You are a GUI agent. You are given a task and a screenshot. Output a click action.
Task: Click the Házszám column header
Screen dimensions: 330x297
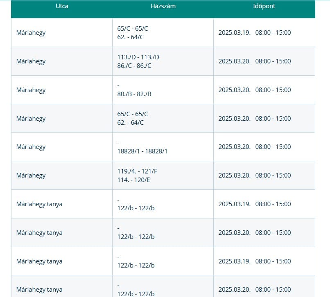pos(163,7)
